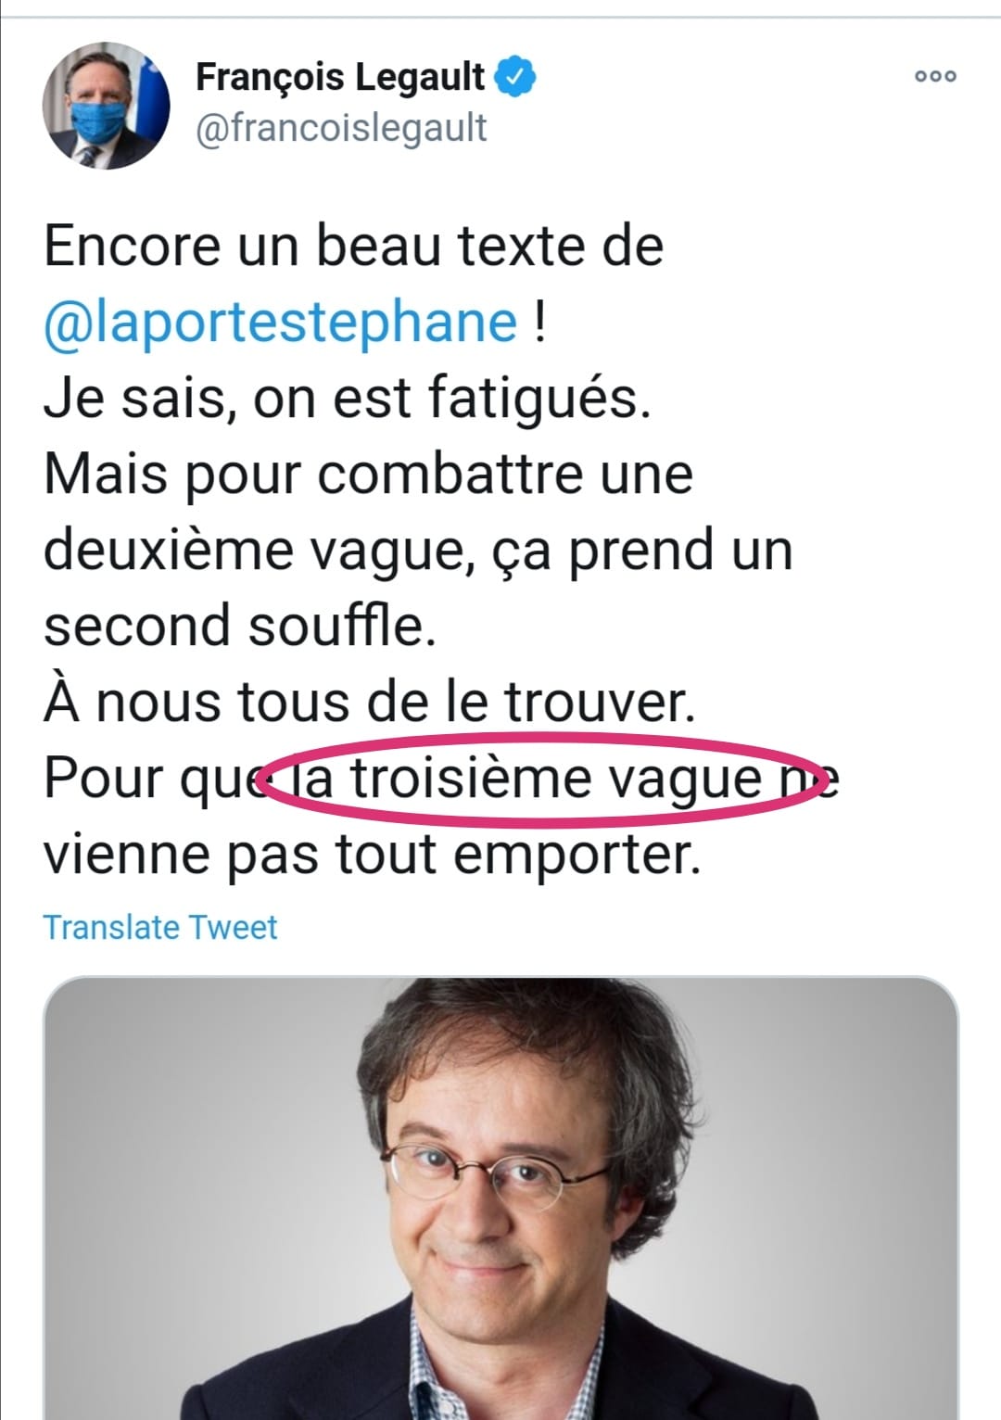The image size is (1001, 1420).
Task: Click the text 'Encore un beau texte de'
Action: coord(354,246)
